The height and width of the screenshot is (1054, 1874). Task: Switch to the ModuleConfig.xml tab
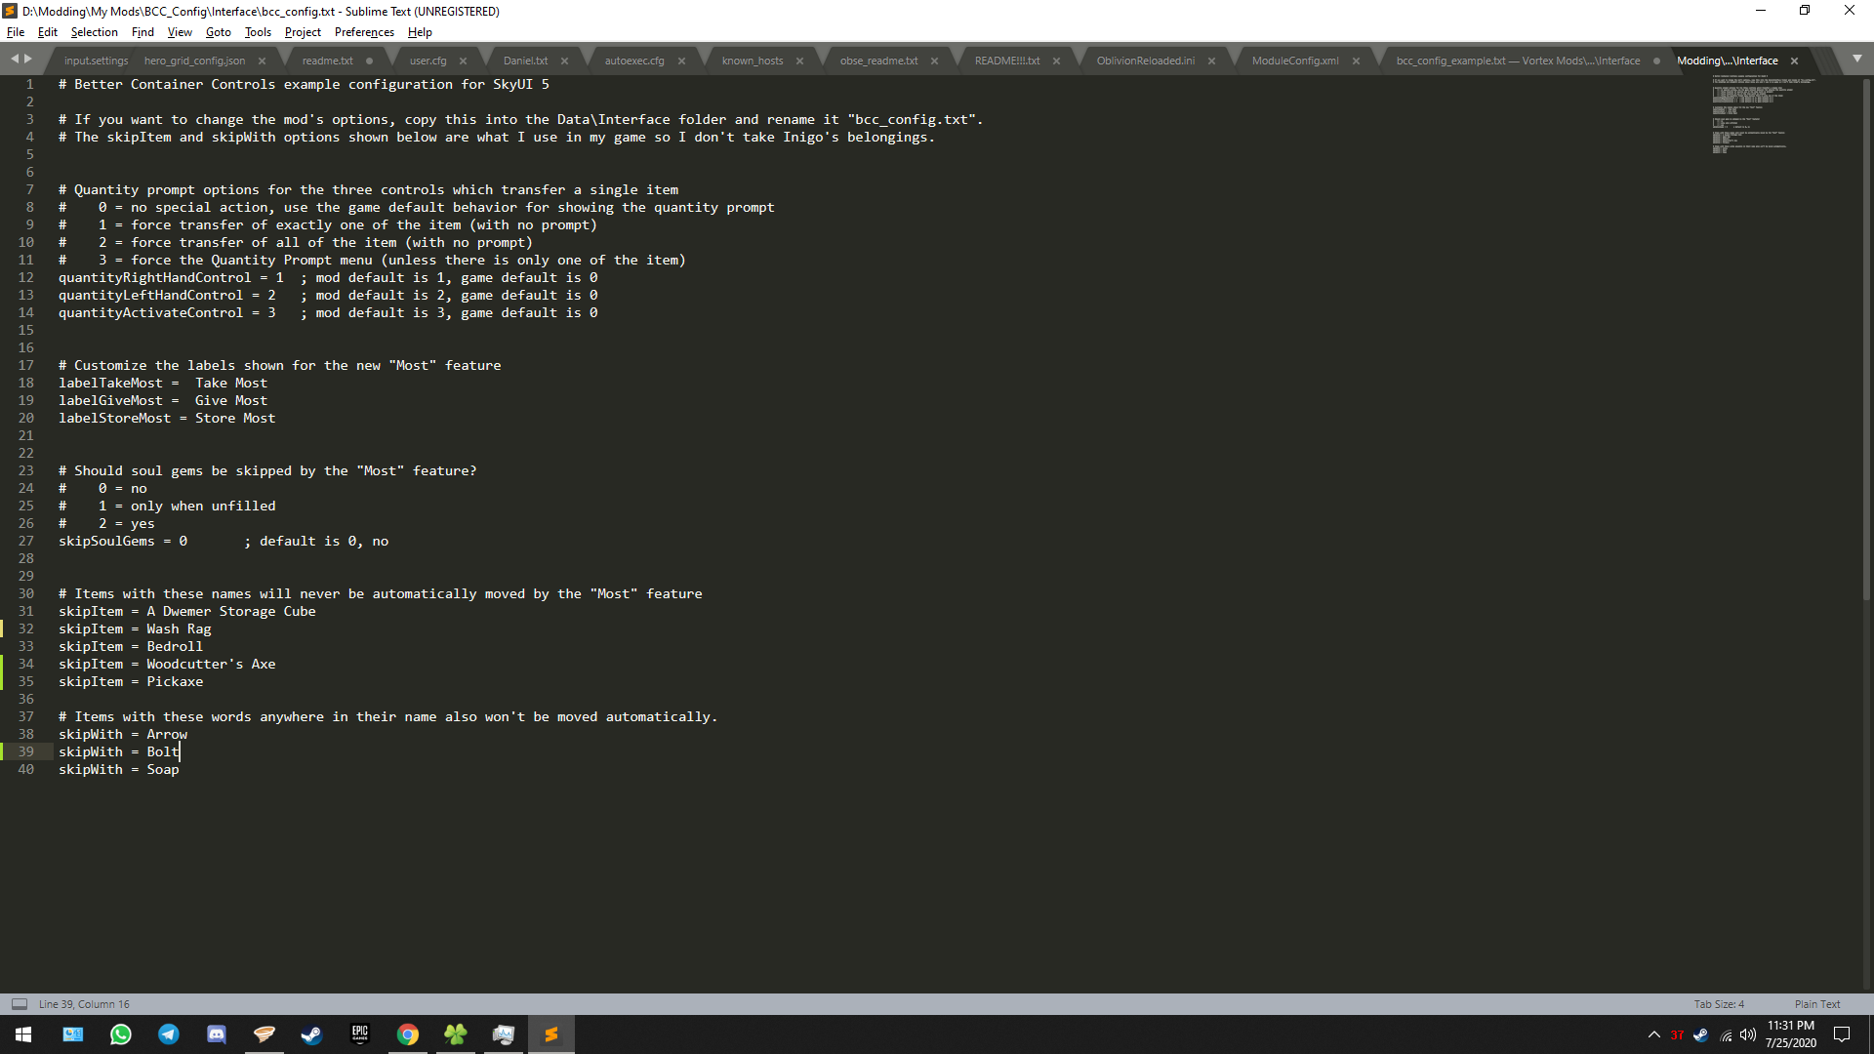pos(1294,61)
